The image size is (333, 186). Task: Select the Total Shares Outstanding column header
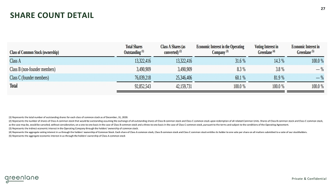[x=134, y=49]
